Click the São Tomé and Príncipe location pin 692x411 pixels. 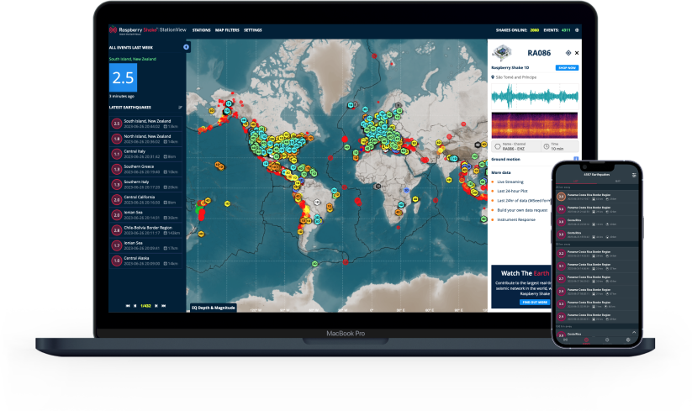tap(493, 77)
